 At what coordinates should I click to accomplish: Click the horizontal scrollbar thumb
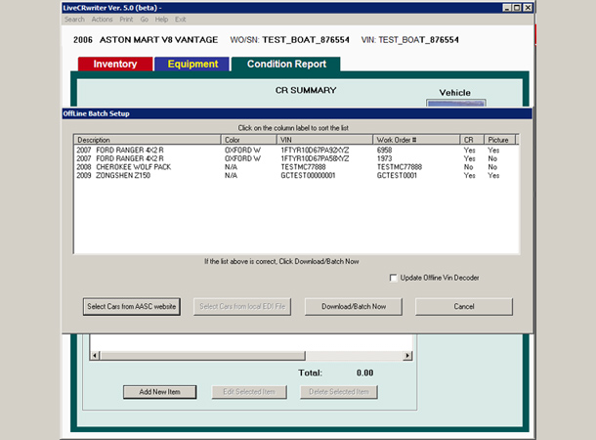[x=202, y=356]
